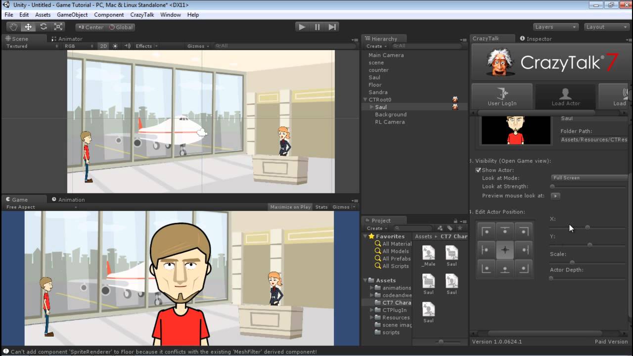The width and height of the screenshot is (633, 356).
Task: Expand the Resources folder in Assets
Action: click(x=372, y=317)
